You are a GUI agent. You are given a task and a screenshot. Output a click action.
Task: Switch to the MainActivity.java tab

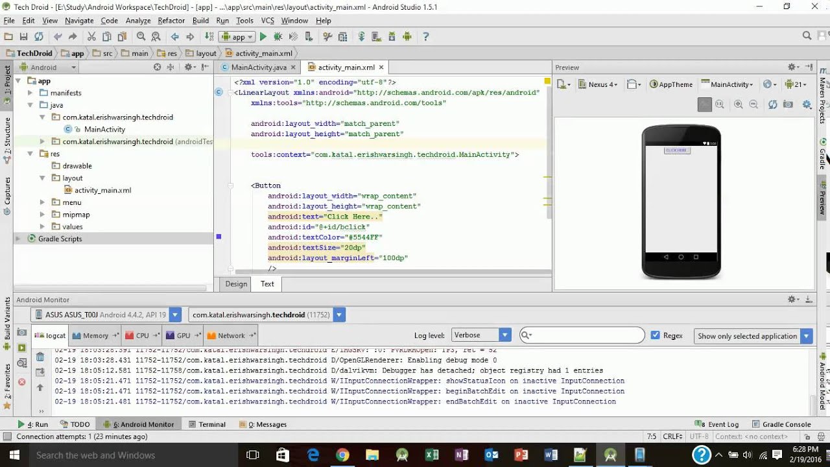point(259,67)
